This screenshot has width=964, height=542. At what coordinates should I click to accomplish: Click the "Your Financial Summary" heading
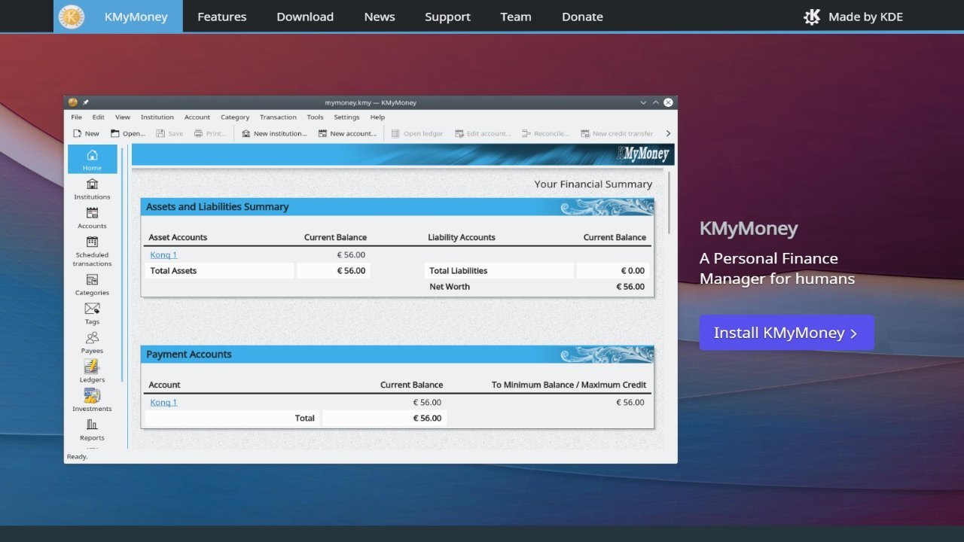(593, 184)
